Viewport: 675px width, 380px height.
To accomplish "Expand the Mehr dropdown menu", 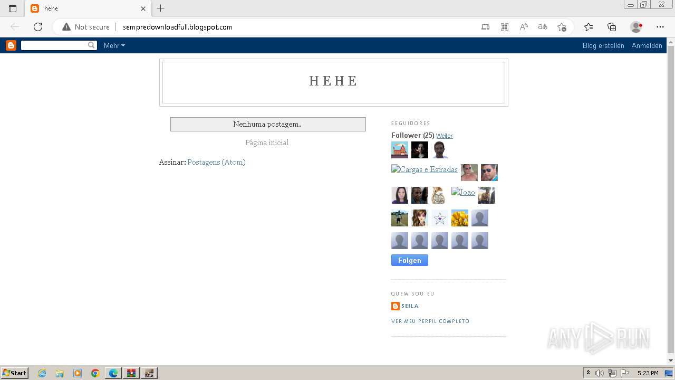I will point(114,45).
